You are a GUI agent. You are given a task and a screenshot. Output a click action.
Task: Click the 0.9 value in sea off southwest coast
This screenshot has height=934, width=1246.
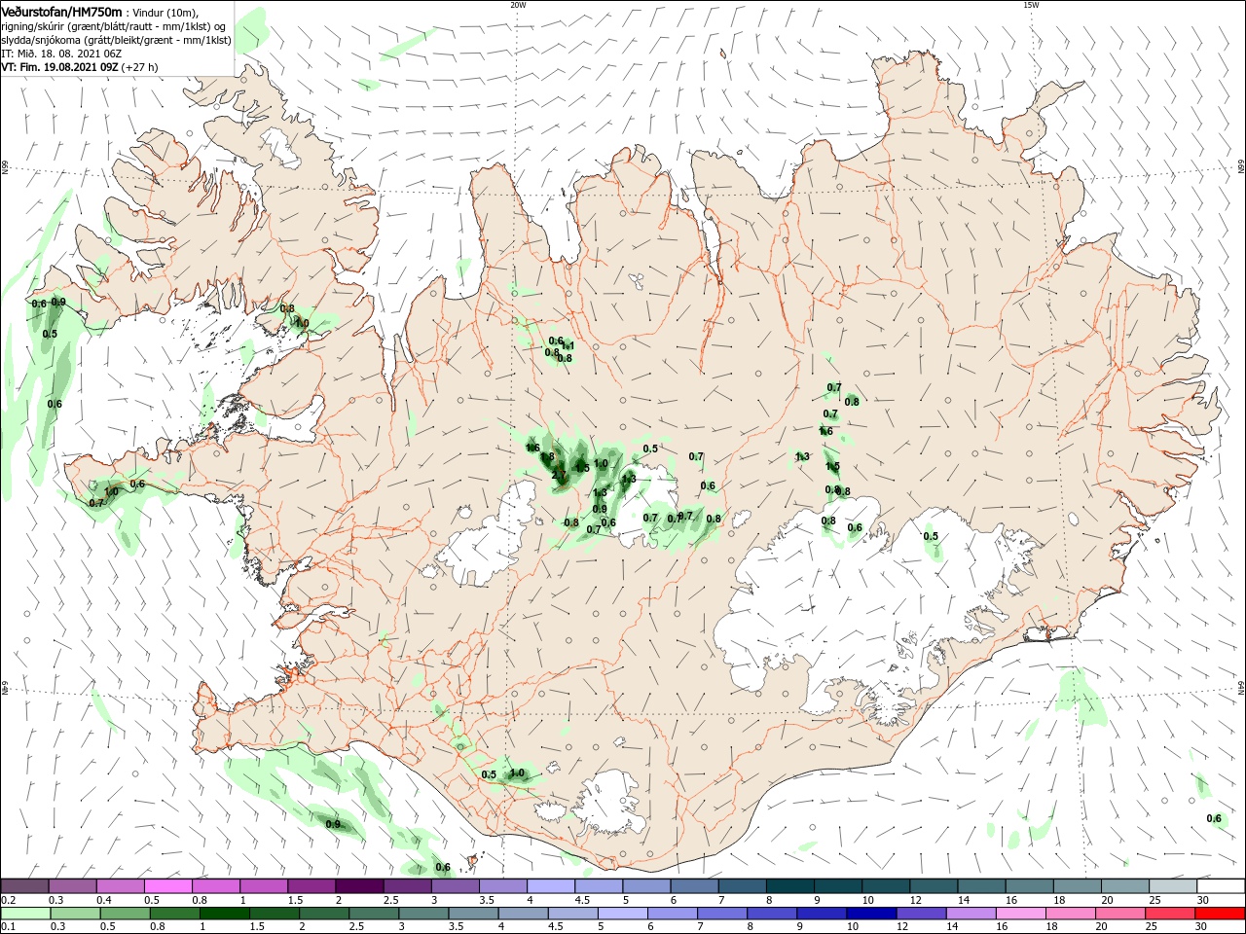333,824
